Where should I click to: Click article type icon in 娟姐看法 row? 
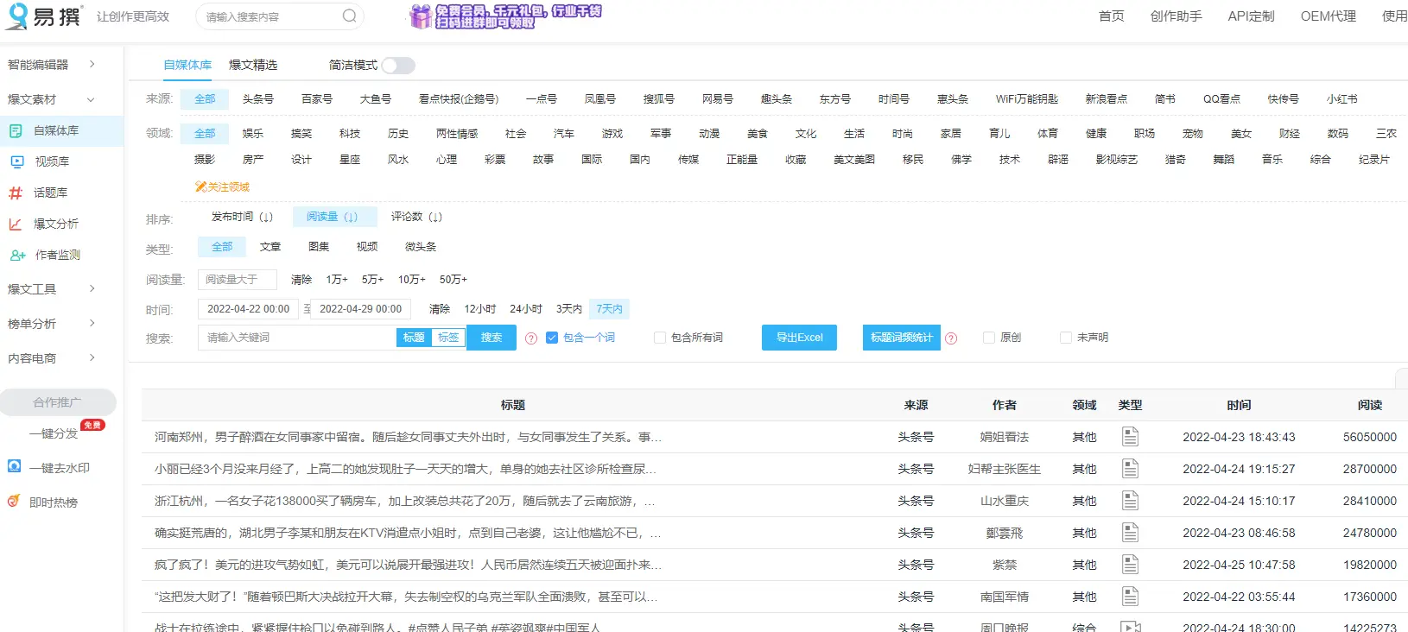(1130, 437)
